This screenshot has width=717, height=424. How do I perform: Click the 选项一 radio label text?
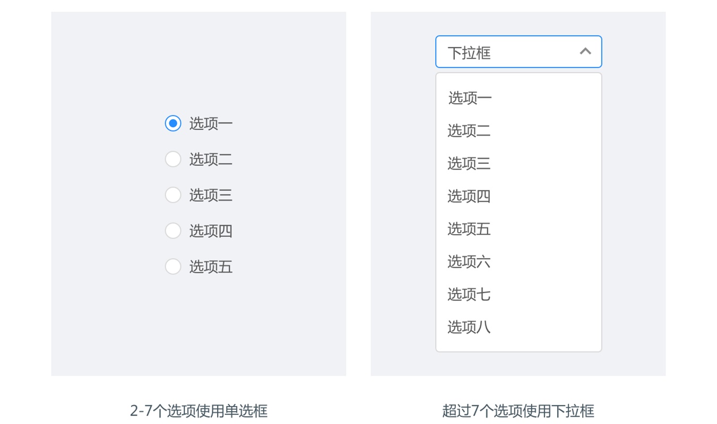click(x=211, y=124)
